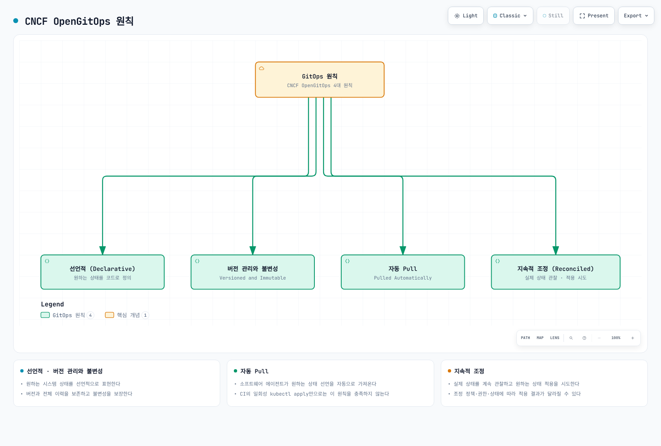Image resolution: width=661 pixels, height=446 pixels.
Task: Click the green GitOps 원칙 legend swatch
Action: pos(45,315)
